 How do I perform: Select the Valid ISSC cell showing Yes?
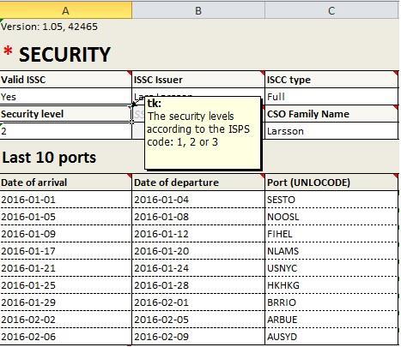click(65, 97)
